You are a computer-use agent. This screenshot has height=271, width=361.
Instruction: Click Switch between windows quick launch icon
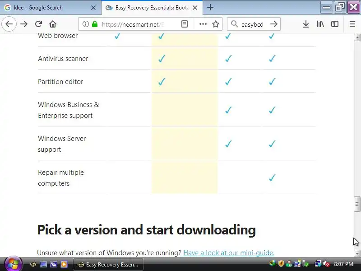pos(54,264)
